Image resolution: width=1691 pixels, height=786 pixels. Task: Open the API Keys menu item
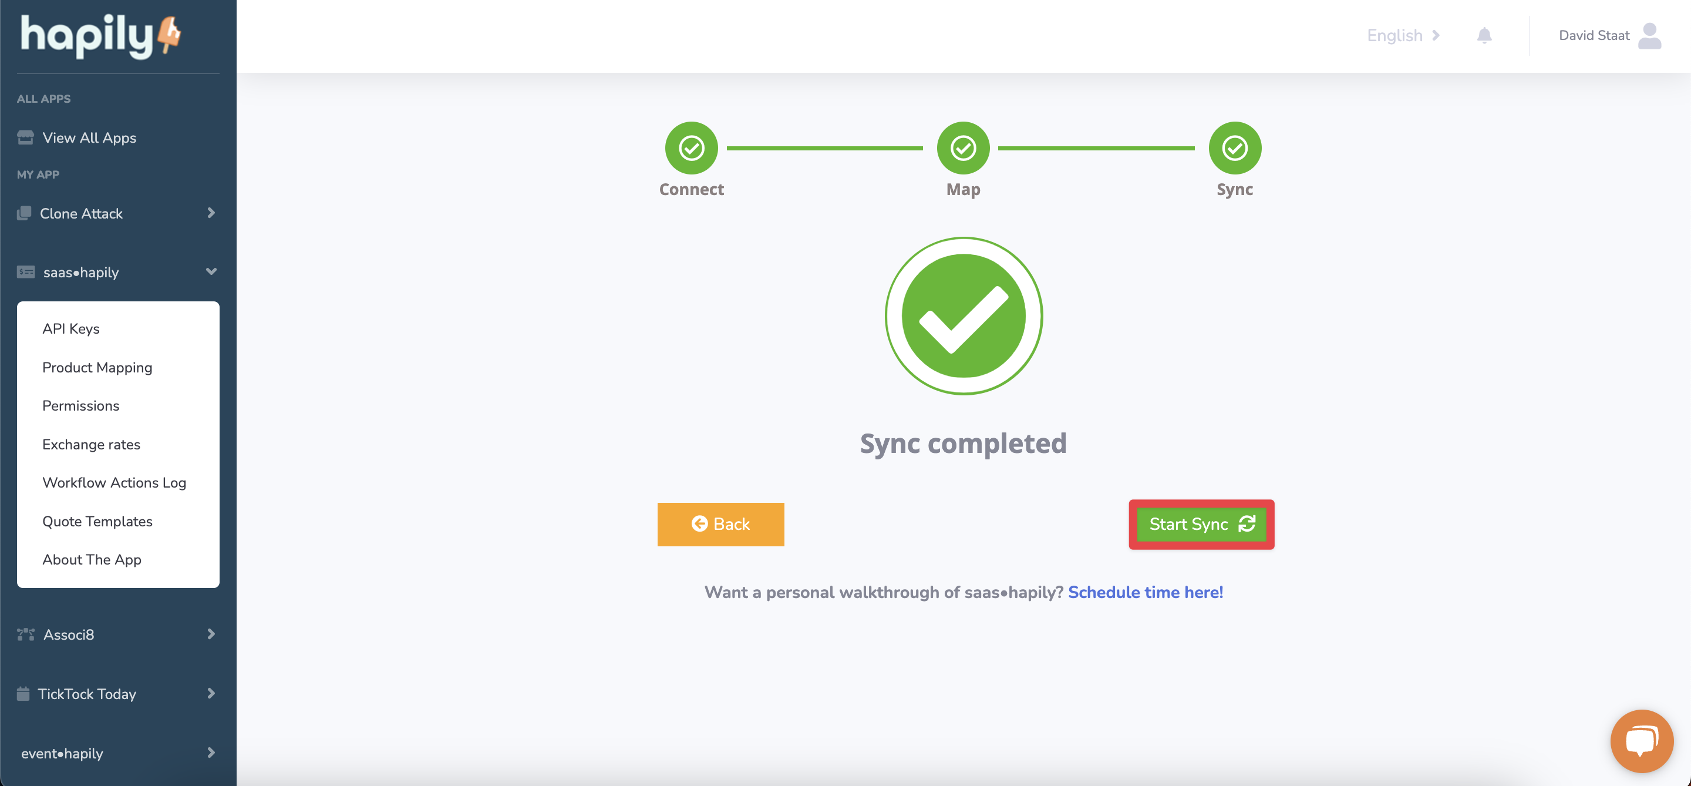[71, 328]
